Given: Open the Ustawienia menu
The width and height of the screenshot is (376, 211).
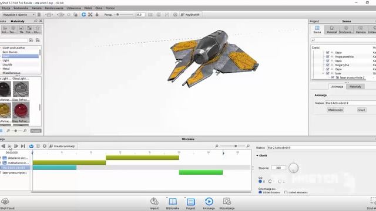Looking at the screenshot, I should 74,8.
